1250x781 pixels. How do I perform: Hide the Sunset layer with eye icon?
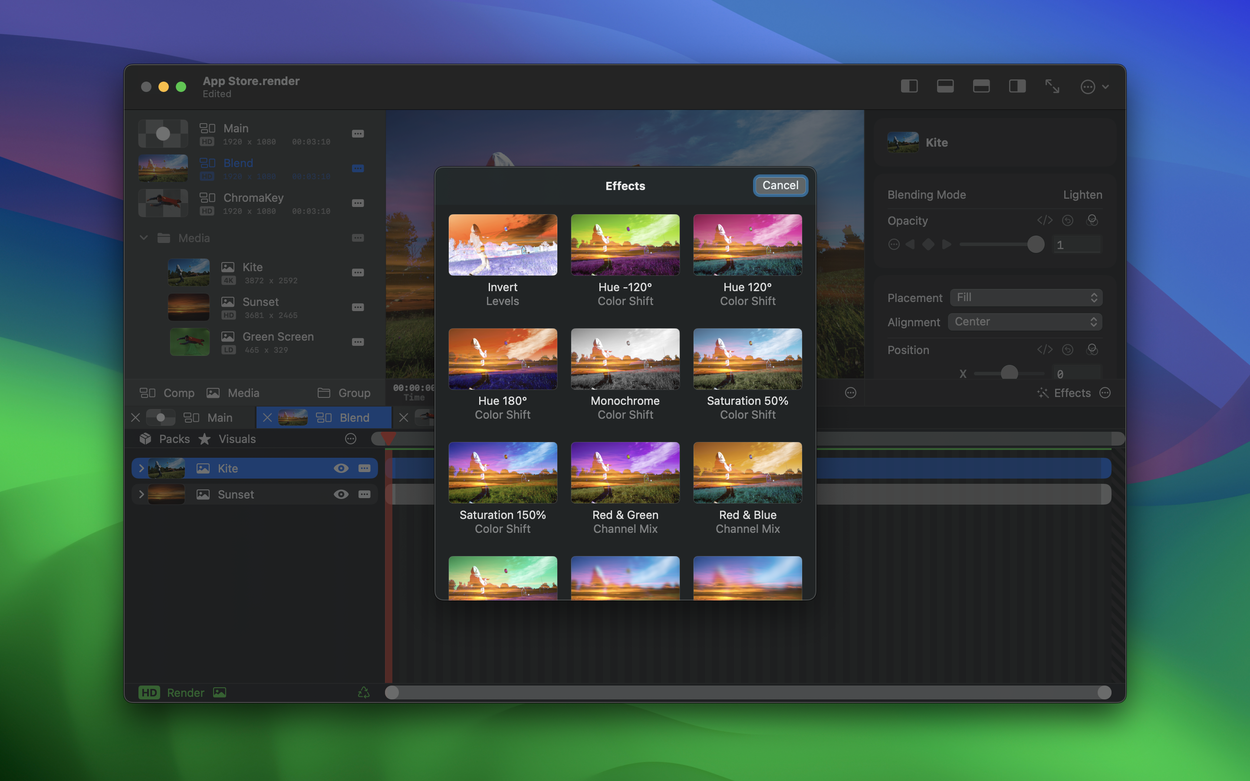click(341, 494)
